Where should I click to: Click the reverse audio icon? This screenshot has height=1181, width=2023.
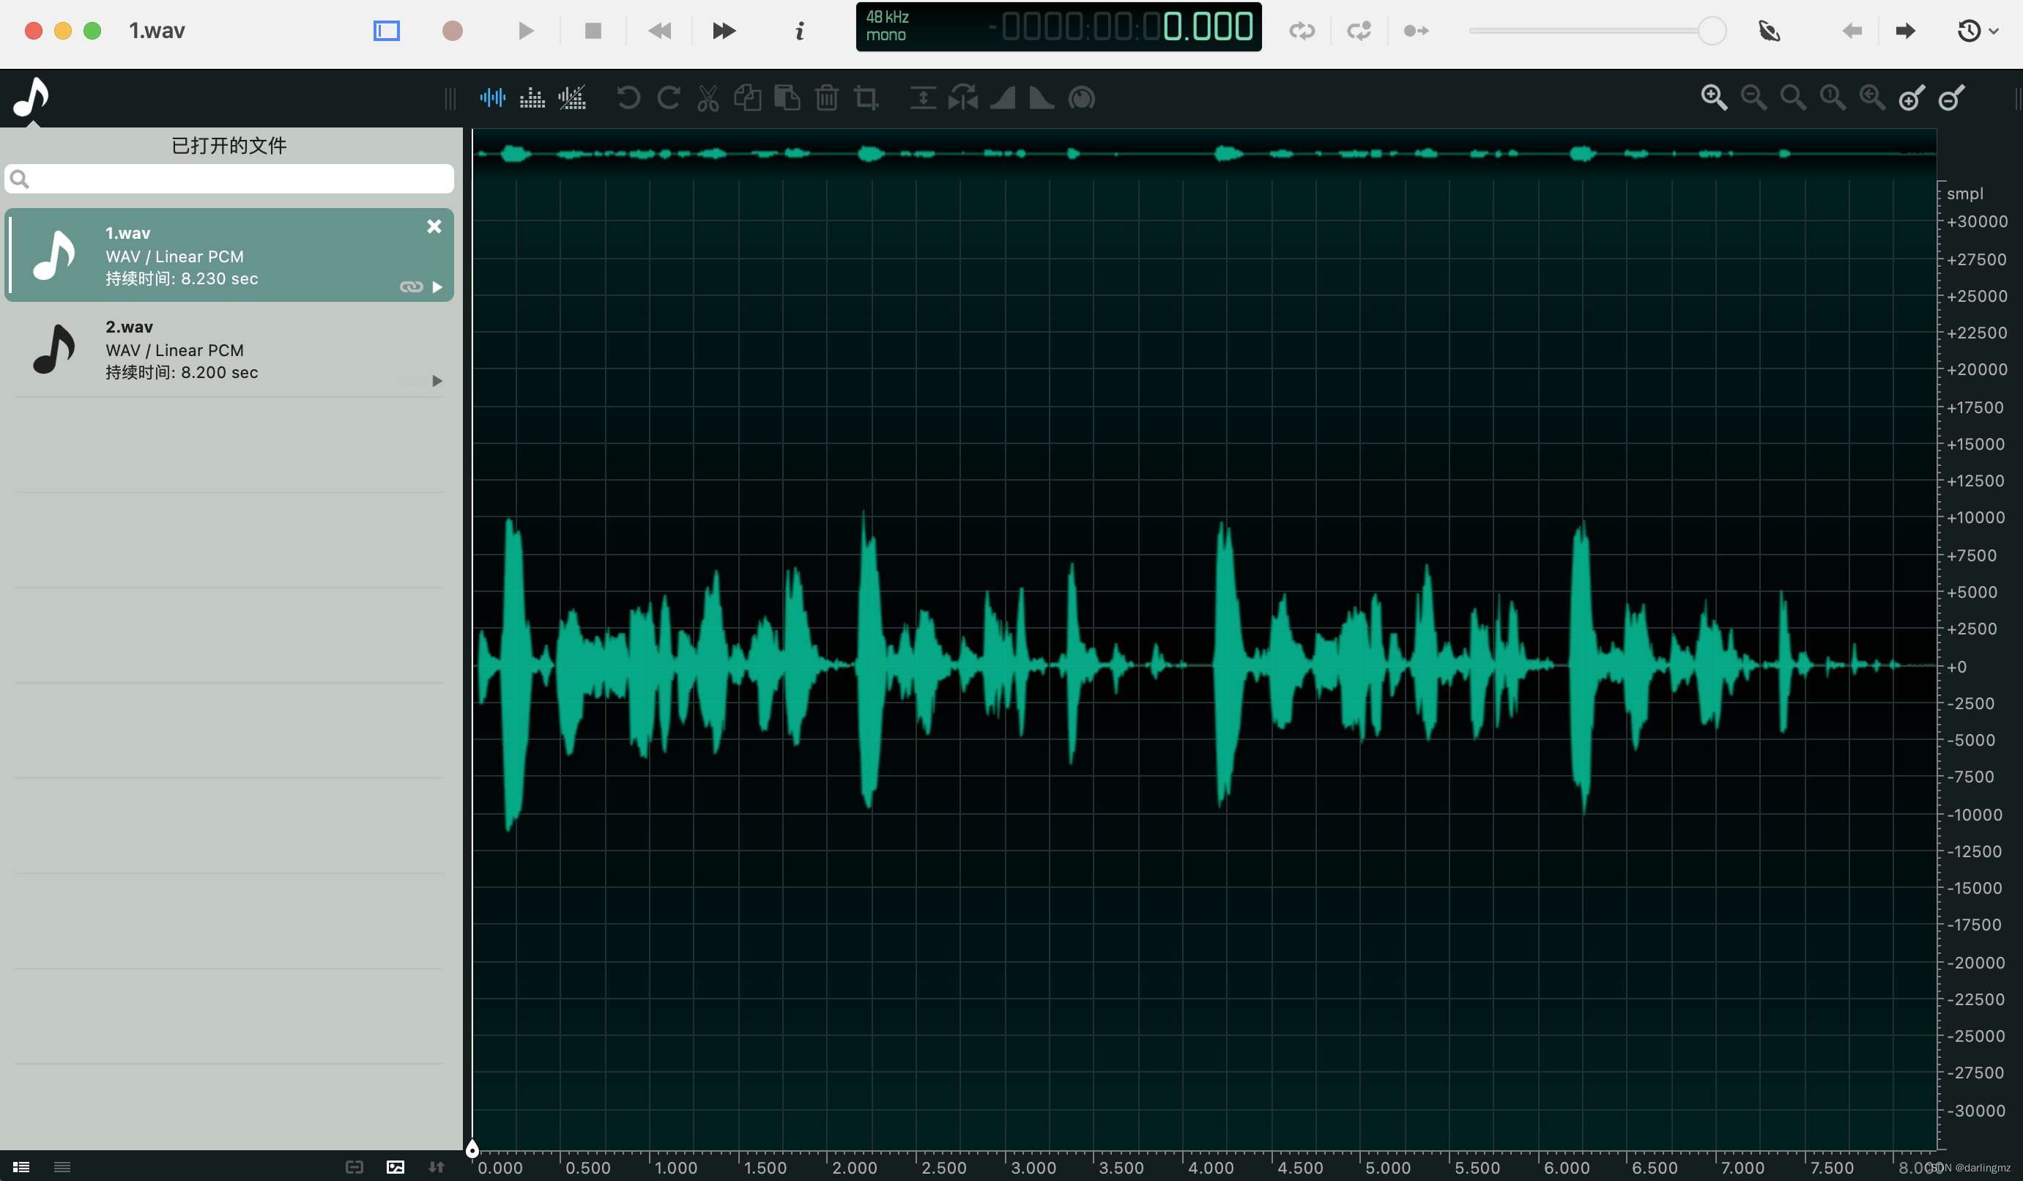point(962,98)
